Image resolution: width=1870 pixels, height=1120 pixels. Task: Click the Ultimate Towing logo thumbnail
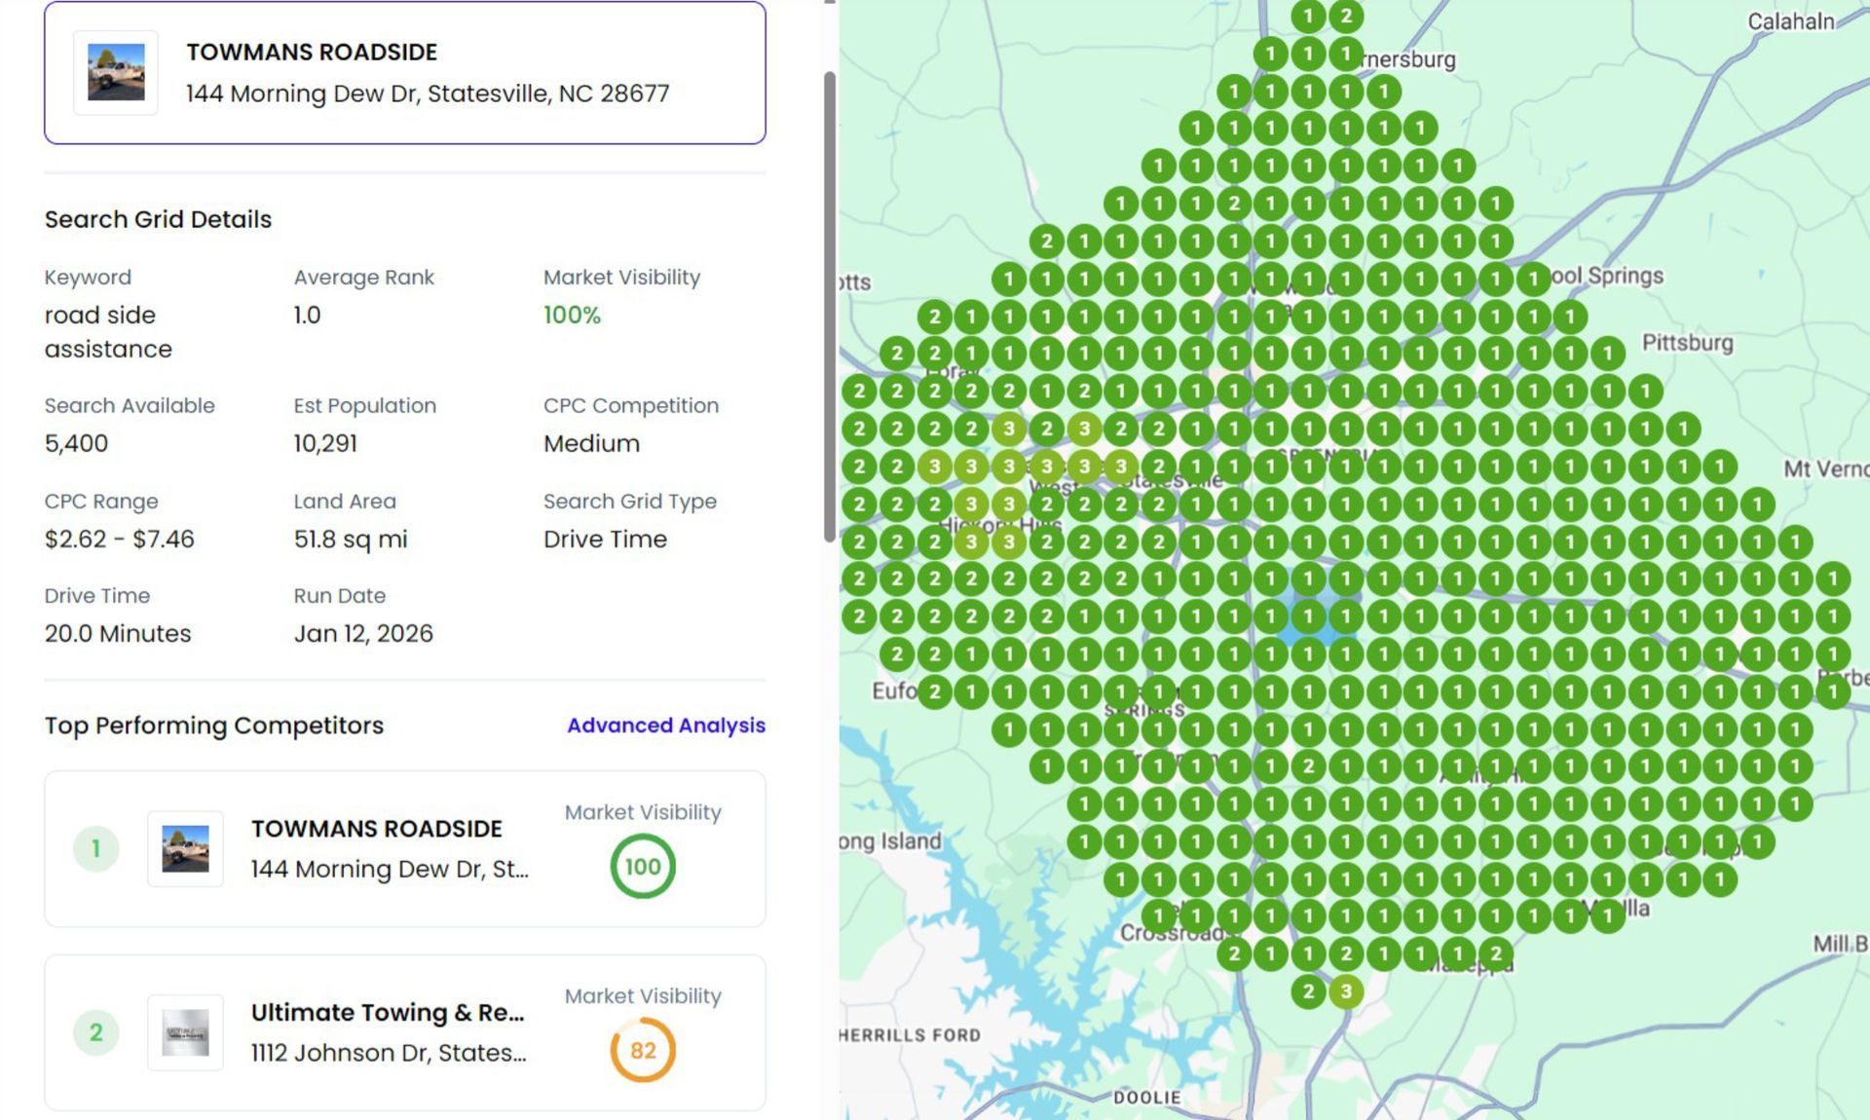click(x=185, y=1032)
